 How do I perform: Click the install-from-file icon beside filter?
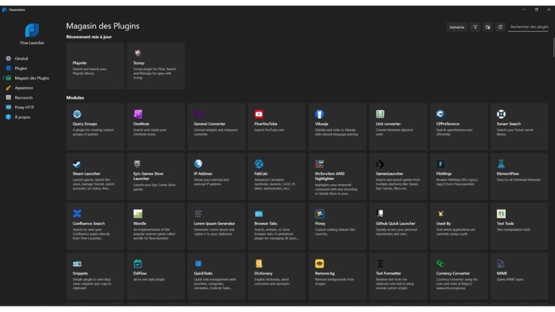[488, 27]
